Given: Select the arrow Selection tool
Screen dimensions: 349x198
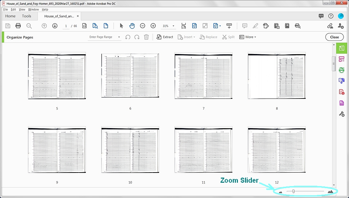Looking at the screenshot, I should click(x=121, y=25).
